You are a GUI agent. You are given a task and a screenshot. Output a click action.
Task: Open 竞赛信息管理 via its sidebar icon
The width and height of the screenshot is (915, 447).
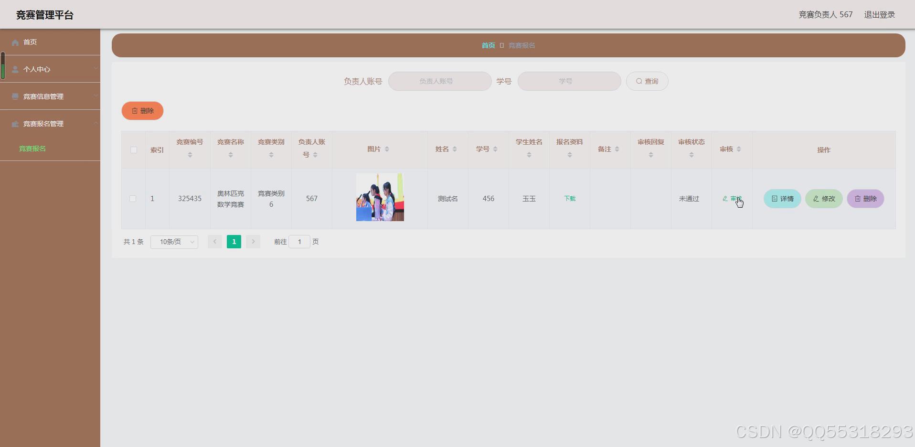click(x=15, y=96)
